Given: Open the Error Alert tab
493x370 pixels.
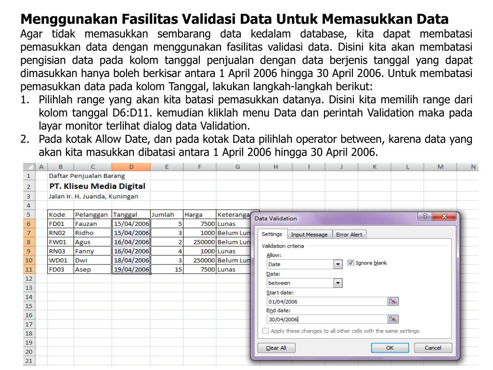Looking at the screenshot, I should pos(349,235).
